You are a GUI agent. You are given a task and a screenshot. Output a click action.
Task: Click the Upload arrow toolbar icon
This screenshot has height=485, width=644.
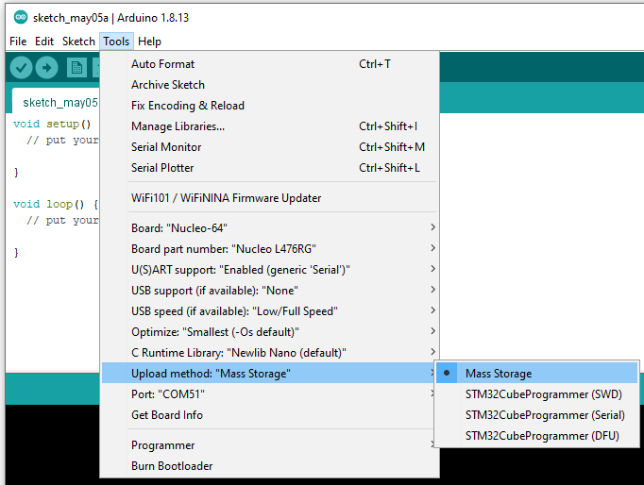[x=46, y=68]
